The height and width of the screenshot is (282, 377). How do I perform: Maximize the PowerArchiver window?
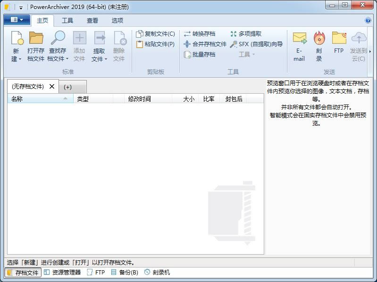coord(345,5)
